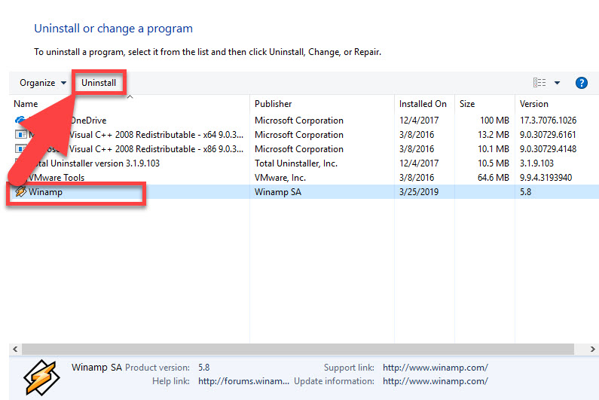Viewport: 599px width, 400px height.
Task: Click the horizontal scrollbar right arrow
Action: click(592, 349)
